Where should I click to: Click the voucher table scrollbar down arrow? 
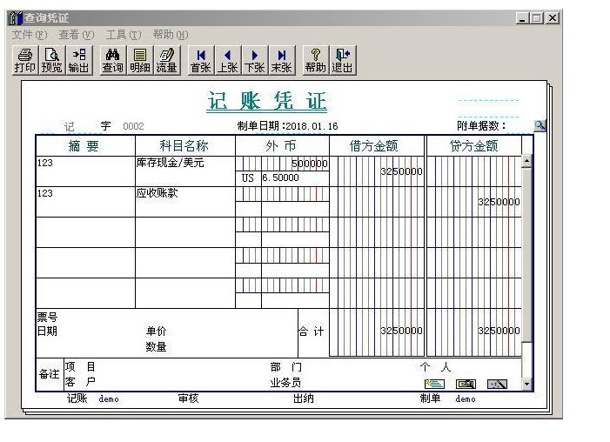(526, 384)
